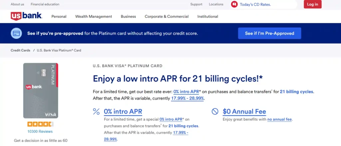Open Corporate & Commercial menu
The width and height of the screenshot is (341, 146).
pos(167,16)
